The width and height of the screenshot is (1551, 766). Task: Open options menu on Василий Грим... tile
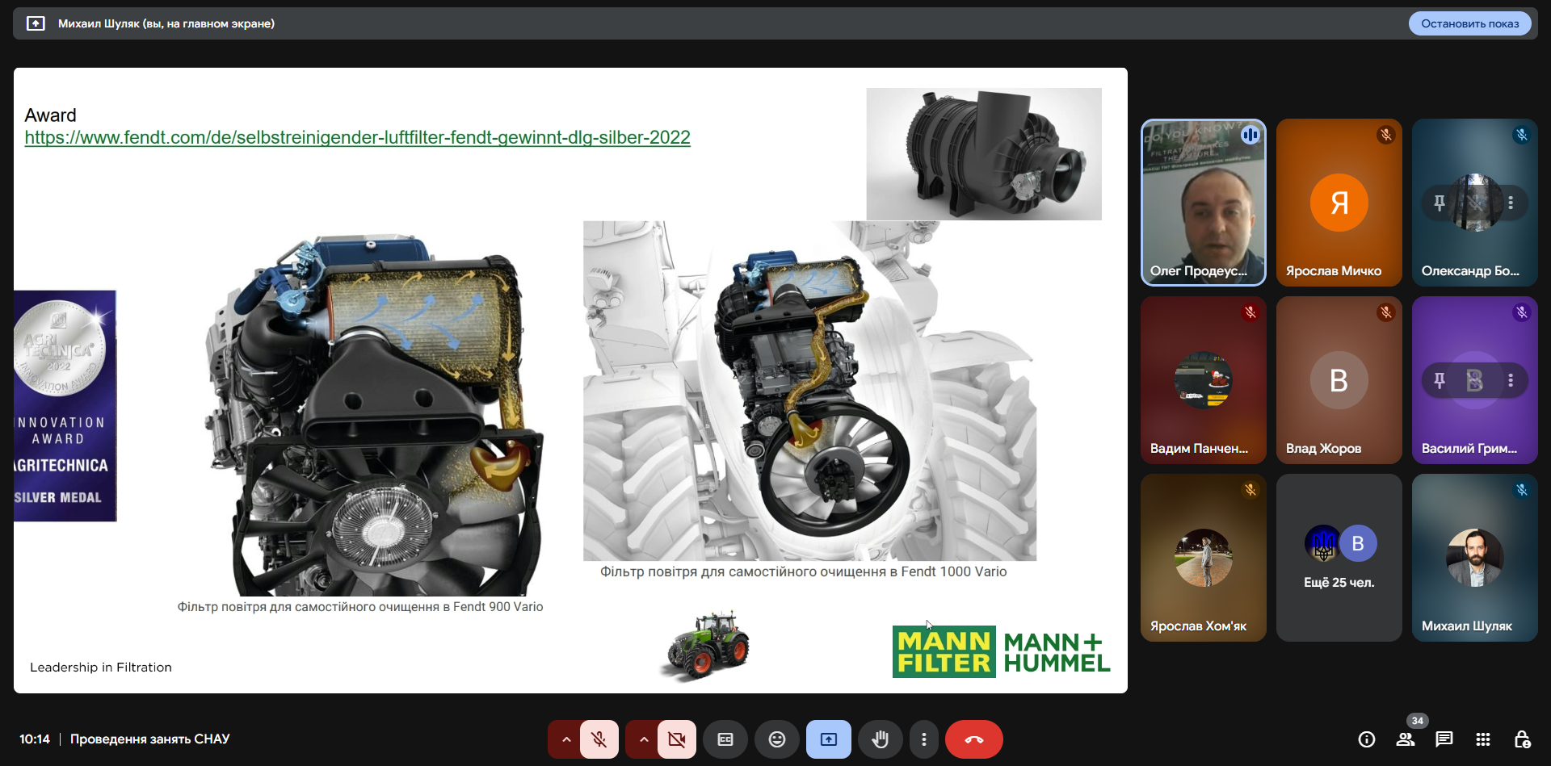pos(1511,380)
